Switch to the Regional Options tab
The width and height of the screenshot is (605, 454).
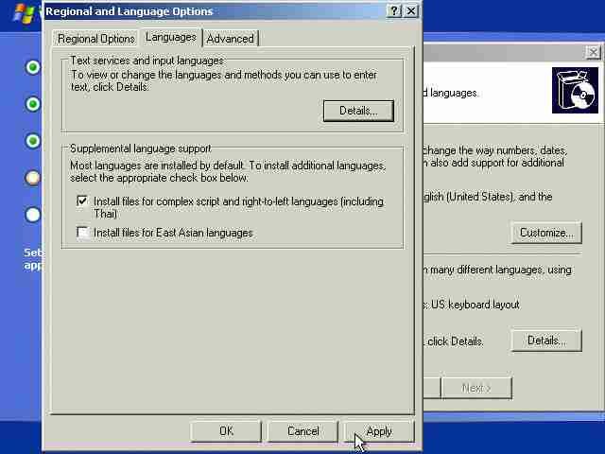(x=95, y=39)
